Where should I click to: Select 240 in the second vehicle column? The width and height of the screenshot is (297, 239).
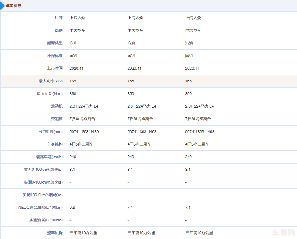131,157
